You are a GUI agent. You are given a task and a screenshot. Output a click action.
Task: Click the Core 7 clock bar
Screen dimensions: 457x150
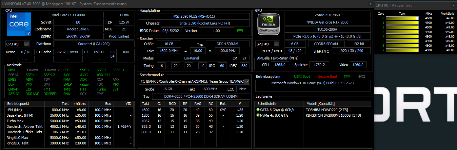tap(402, 50)
